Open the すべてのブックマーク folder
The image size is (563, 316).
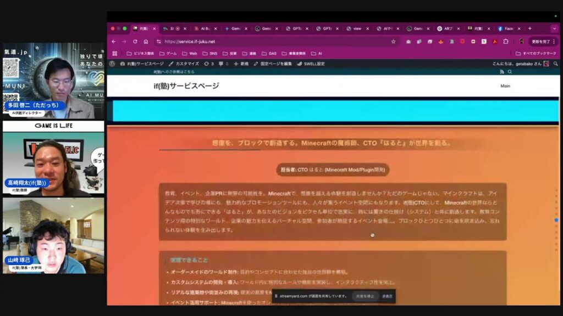(536, 54)
